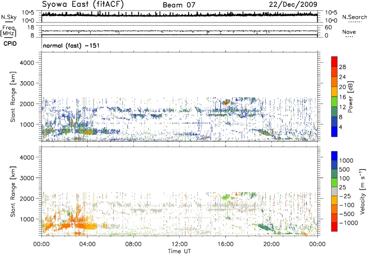
Task: Select the bright green velocity patch near 16:00 at 2000 km
Action: point(226,197)
